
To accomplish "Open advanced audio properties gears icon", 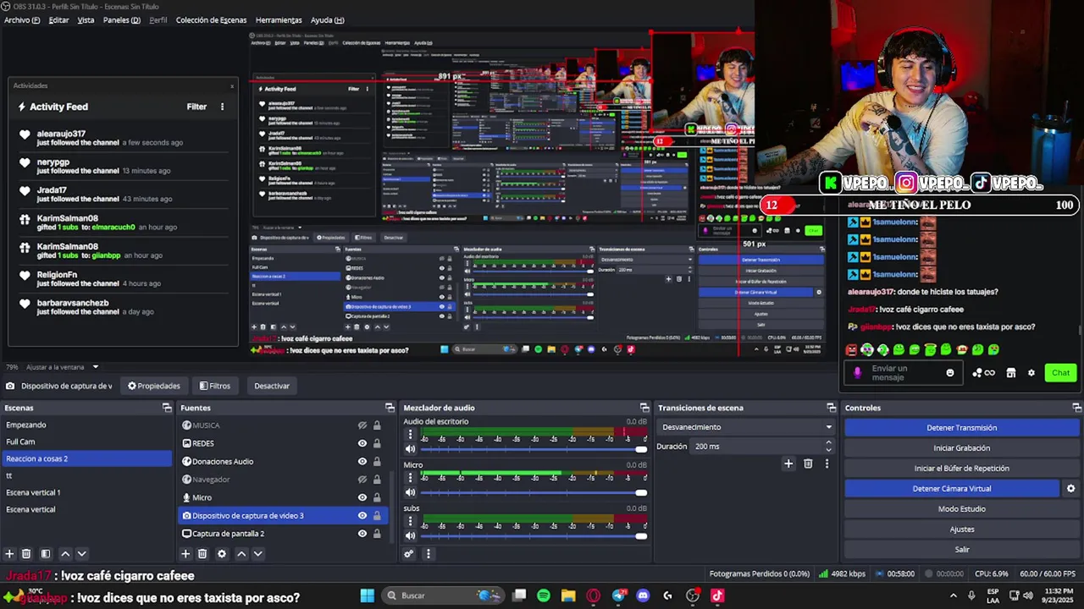I will point(409,554).
